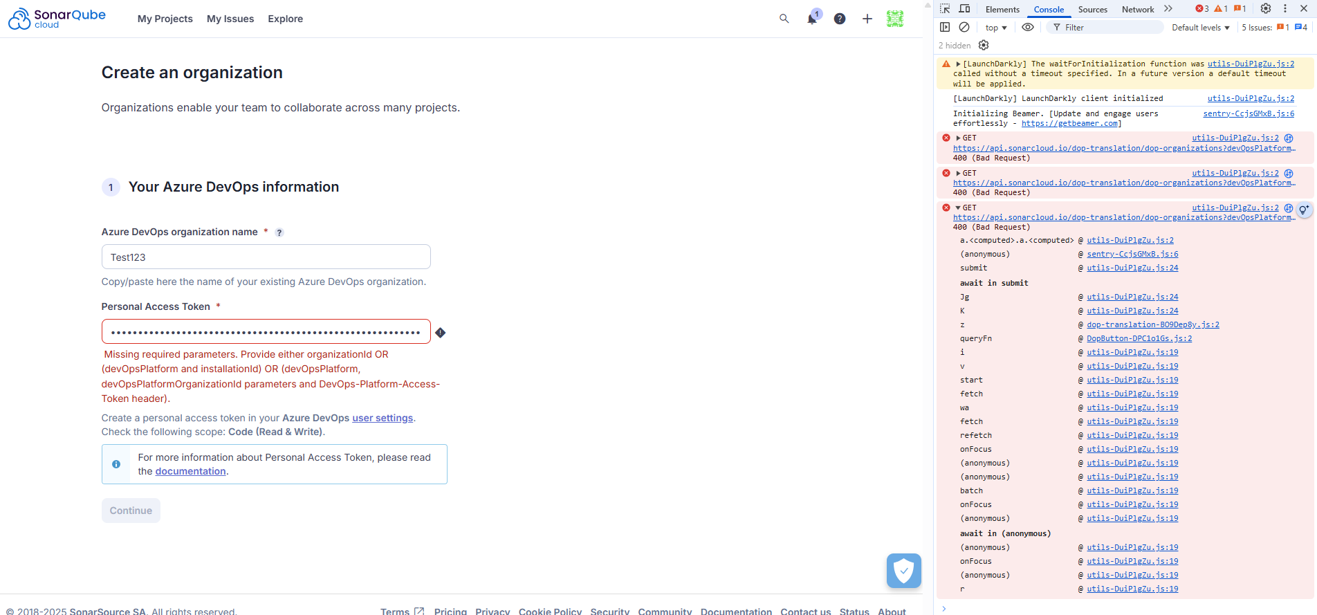Open the Community footer link
The height and width of the screenshot is (615, 1317).
click(665, 612)
